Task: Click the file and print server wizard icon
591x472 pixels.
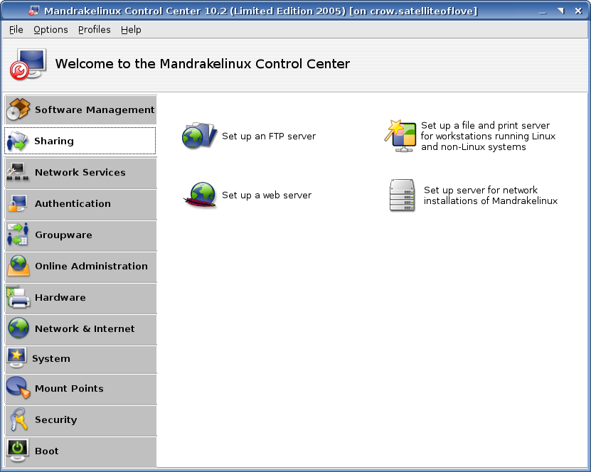Action: point(400,136)
